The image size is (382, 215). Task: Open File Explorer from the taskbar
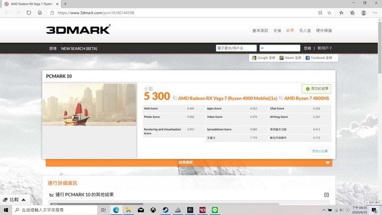[128, 210]
